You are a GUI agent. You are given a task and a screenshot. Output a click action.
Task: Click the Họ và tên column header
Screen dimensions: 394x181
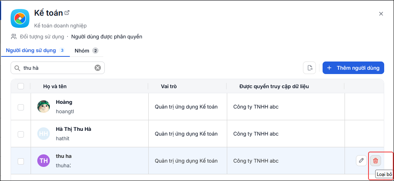pyautogui.click(x=55, y=87)
